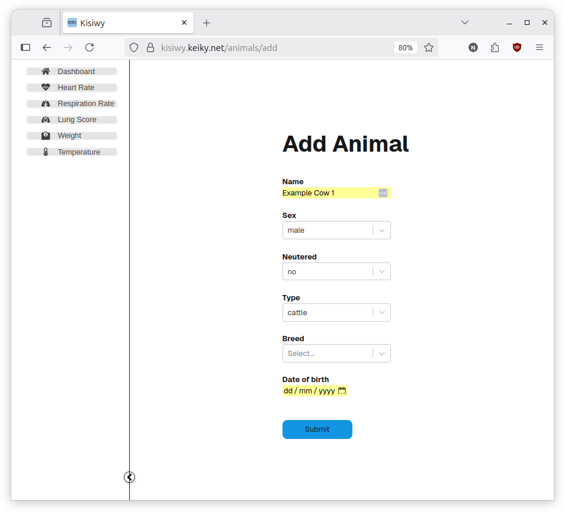Screen dimensions: 565x513
Task: Open Respiration Rate using the lungs icon
Action: tap(45, 103)
